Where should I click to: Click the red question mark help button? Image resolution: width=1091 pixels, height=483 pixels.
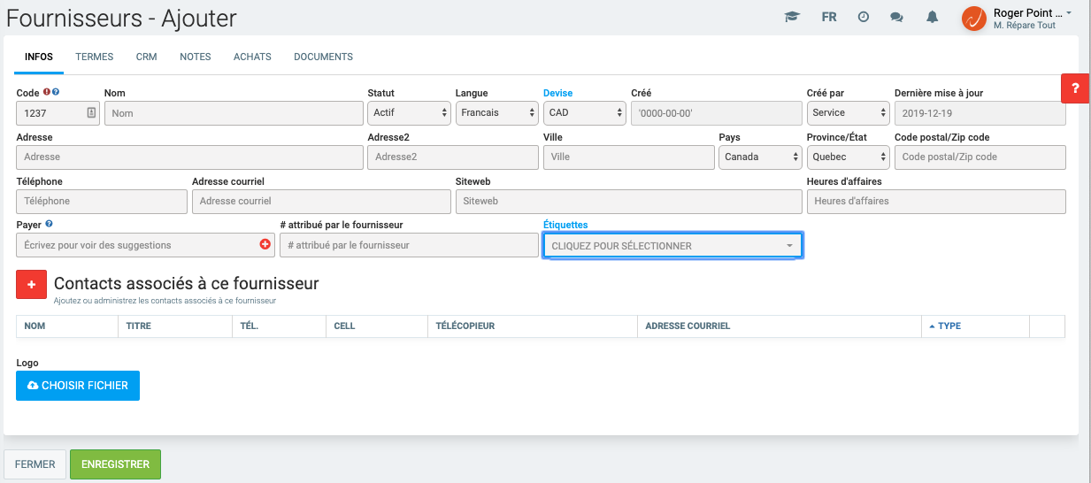(1075, 88)
